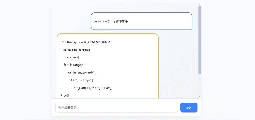Click the n = len(arr) line
Image resolution: width=255 pixels, height=120 pixels.
[x=71, y=57]
